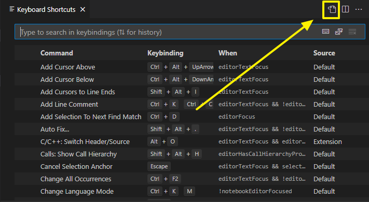Click when clause of C/C++ Switch Header/Source
Image resolution: width=369 pixels, height=202 pixels.
pyautogui.click(x=262, y=141)
